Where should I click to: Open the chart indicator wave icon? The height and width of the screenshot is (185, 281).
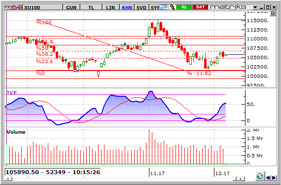tap(18, 7)
